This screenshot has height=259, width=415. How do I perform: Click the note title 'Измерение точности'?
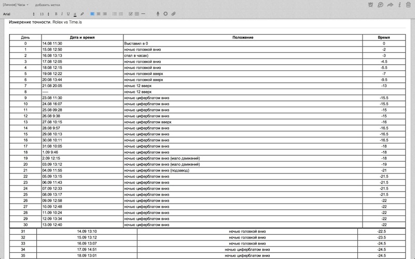29,23
